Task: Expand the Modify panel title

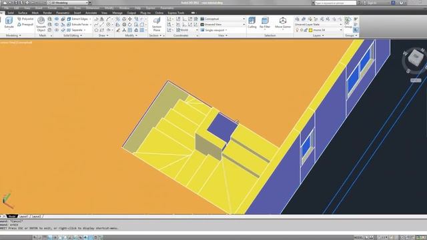Action: (131, 35)
